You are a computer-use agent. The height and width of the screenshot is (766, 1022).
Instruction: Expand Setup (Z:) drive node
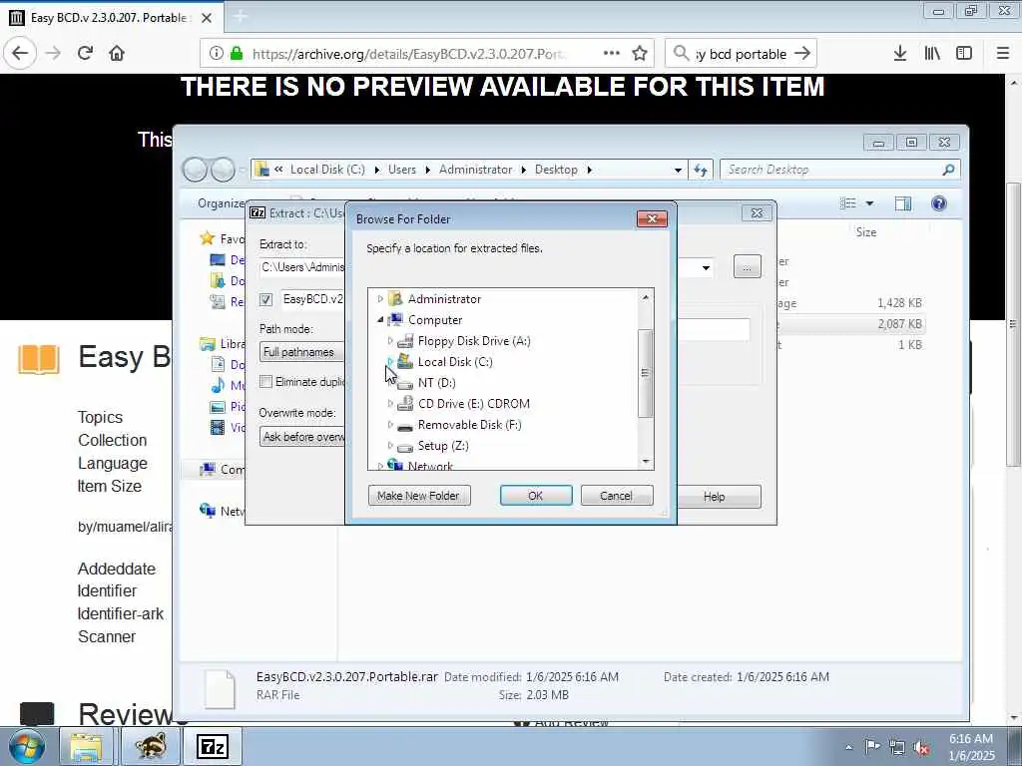point(390,446)
